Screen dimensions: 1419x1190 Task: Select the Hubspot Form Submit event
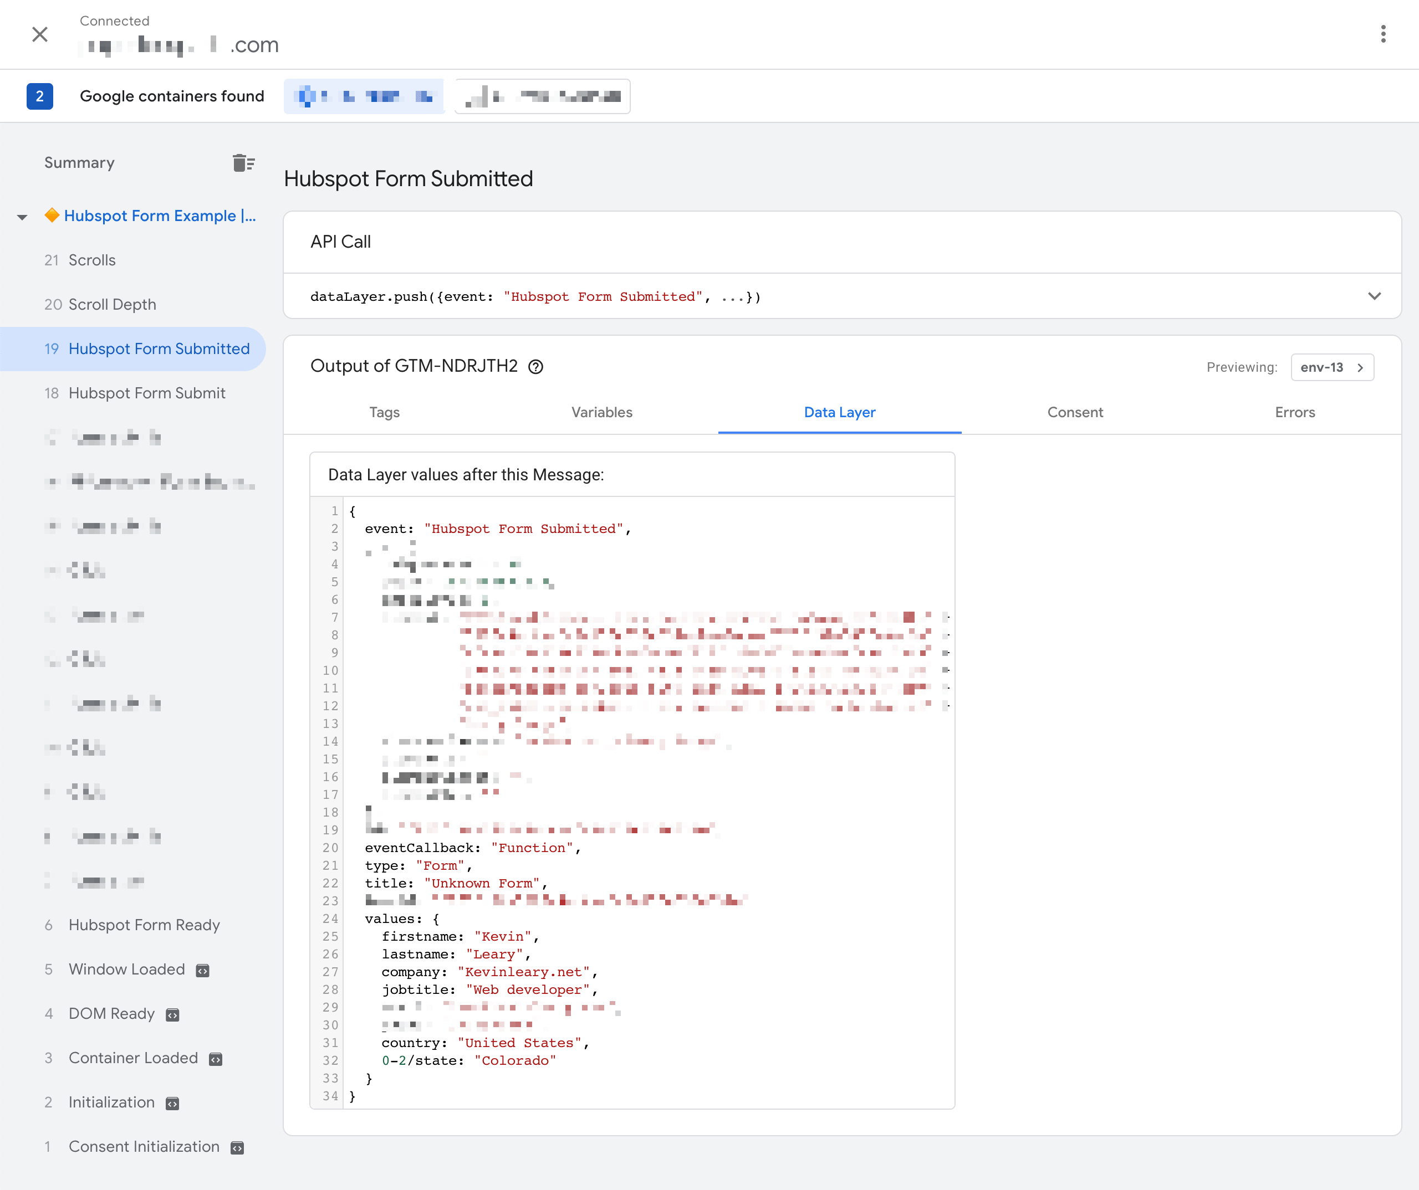(147, 392)
